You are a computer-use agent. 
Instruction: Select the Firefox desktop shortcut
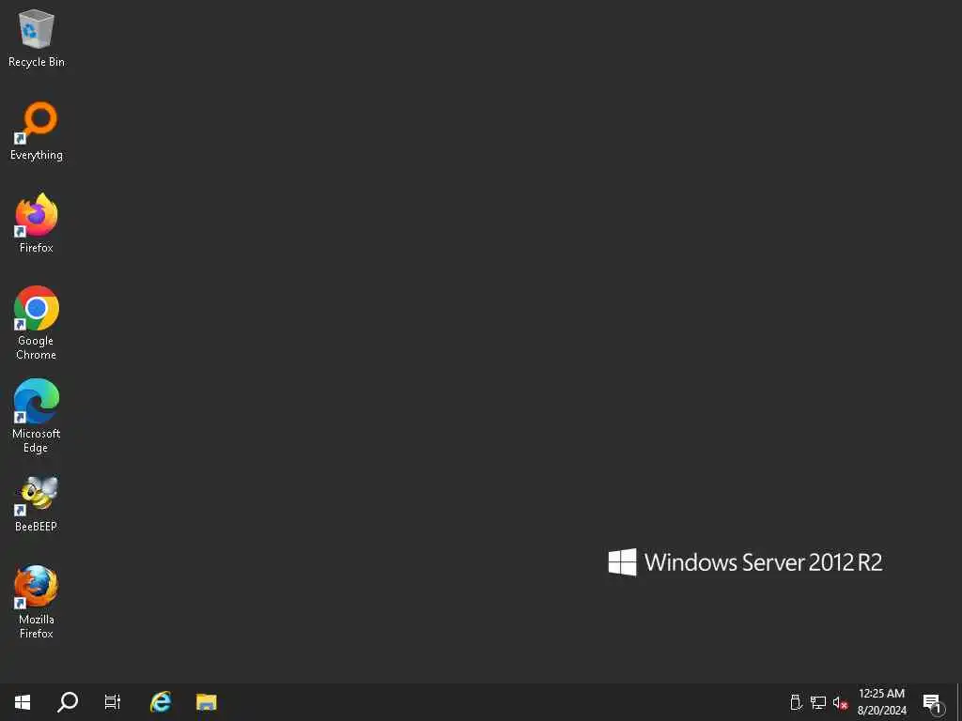point(37,223)
